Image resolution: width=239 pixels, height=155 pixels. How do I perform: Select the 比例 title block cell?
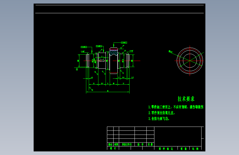(195, 149)
